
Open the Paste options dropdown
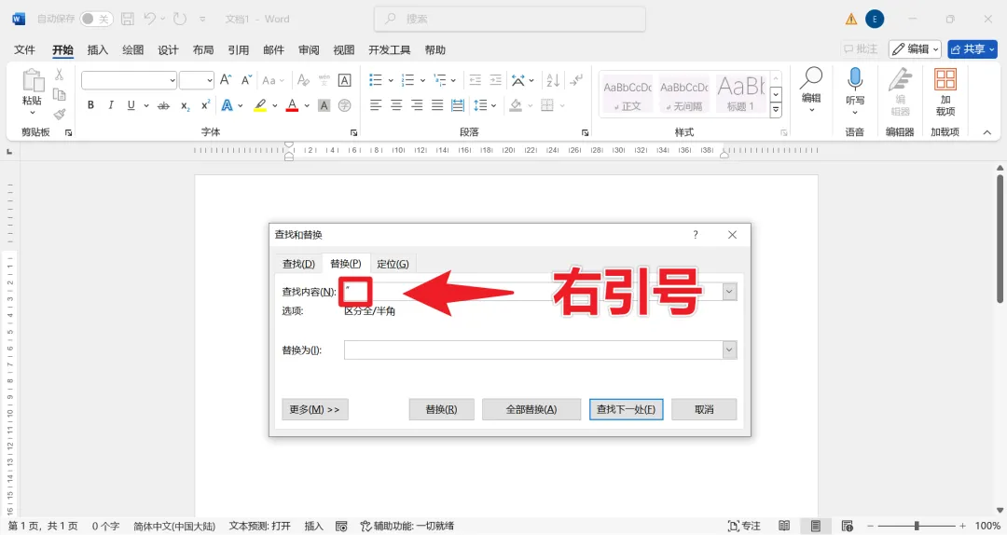coord(32,113)
